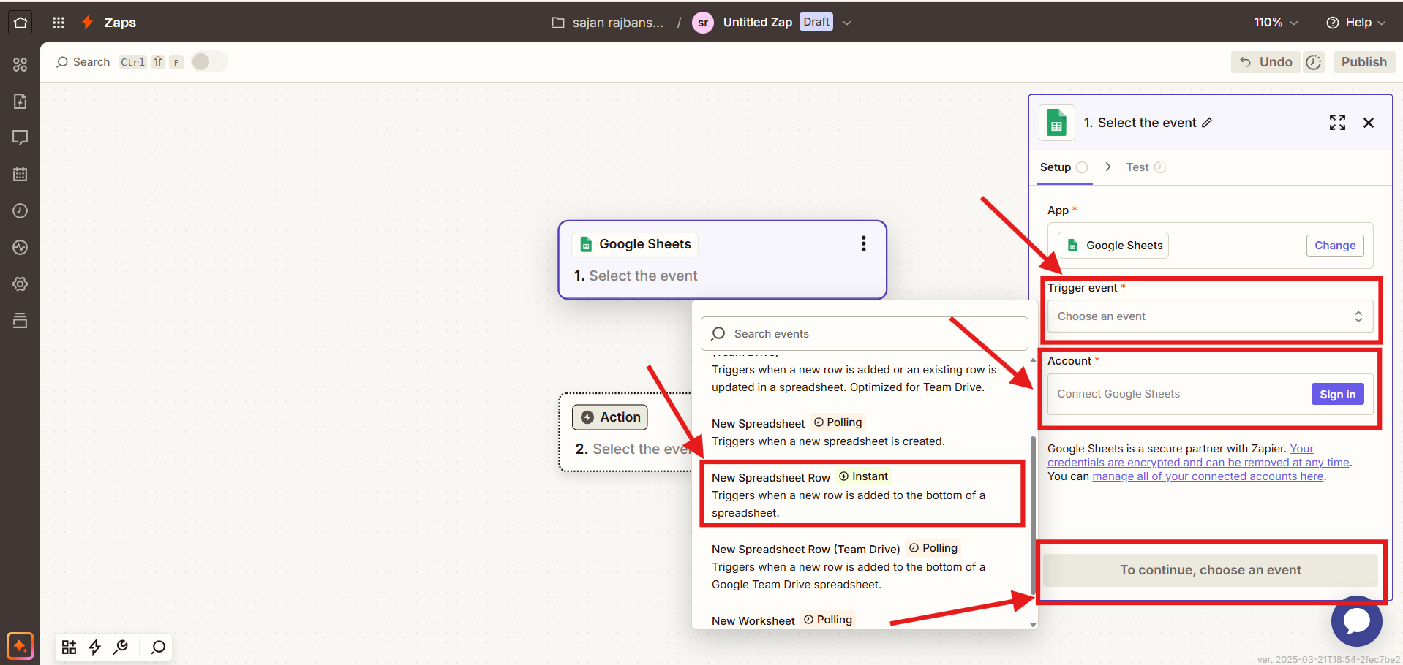Select the New Spreadsheet polling trigger
This screenshot has height=665, width=1403.
point(863,431)
